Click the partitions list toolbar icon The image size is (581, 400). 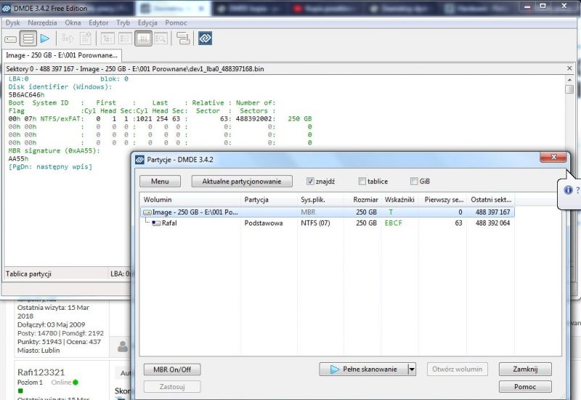[28, 39]
